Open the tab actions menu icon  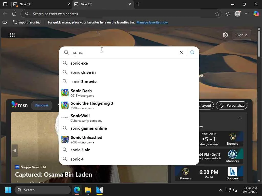tap(5, 4)
